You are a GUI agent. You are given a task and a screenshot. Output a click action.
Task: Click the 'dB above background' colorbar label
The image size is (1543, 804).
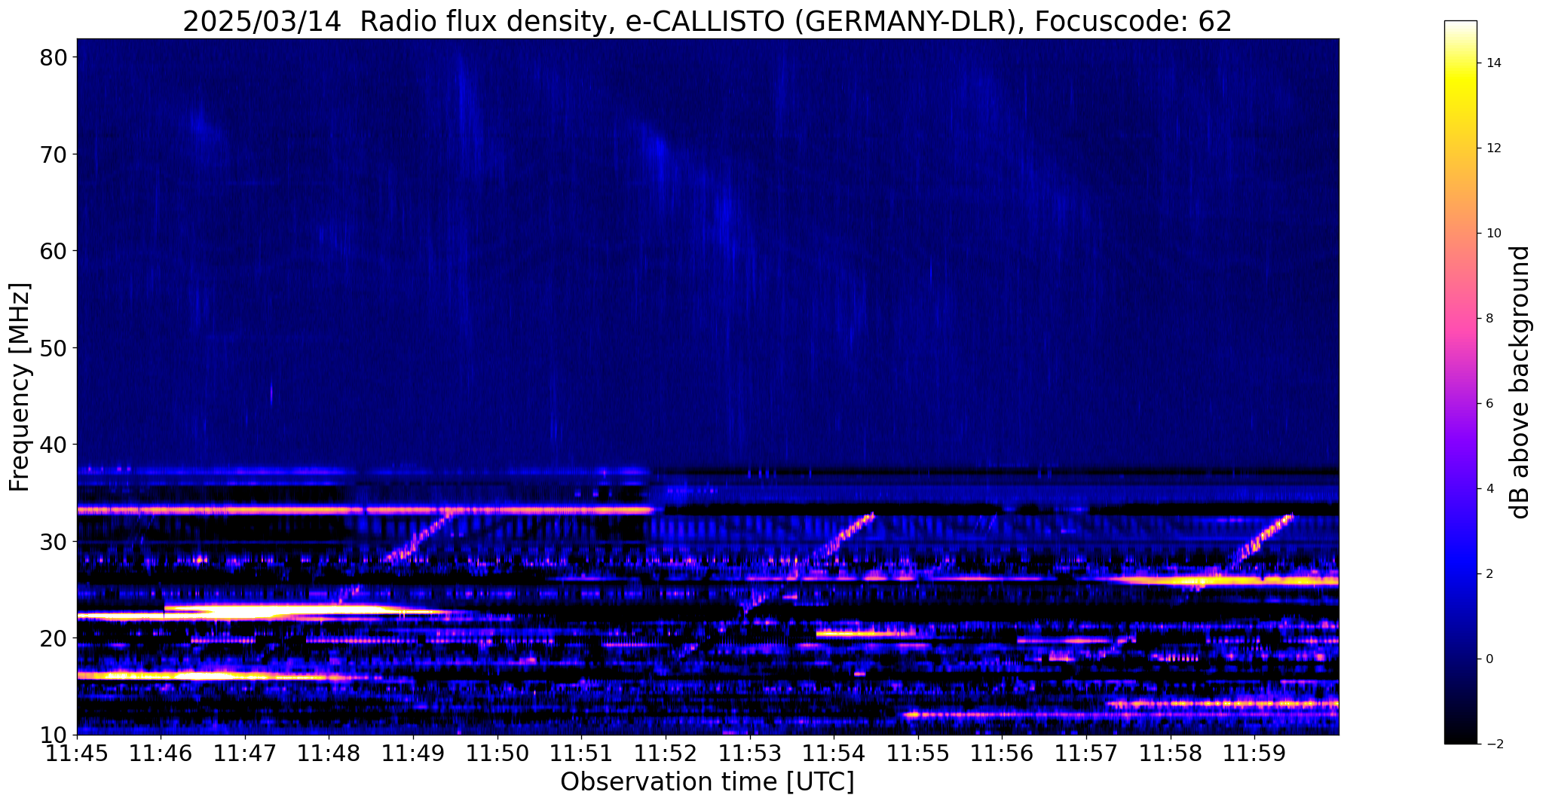1520,383
